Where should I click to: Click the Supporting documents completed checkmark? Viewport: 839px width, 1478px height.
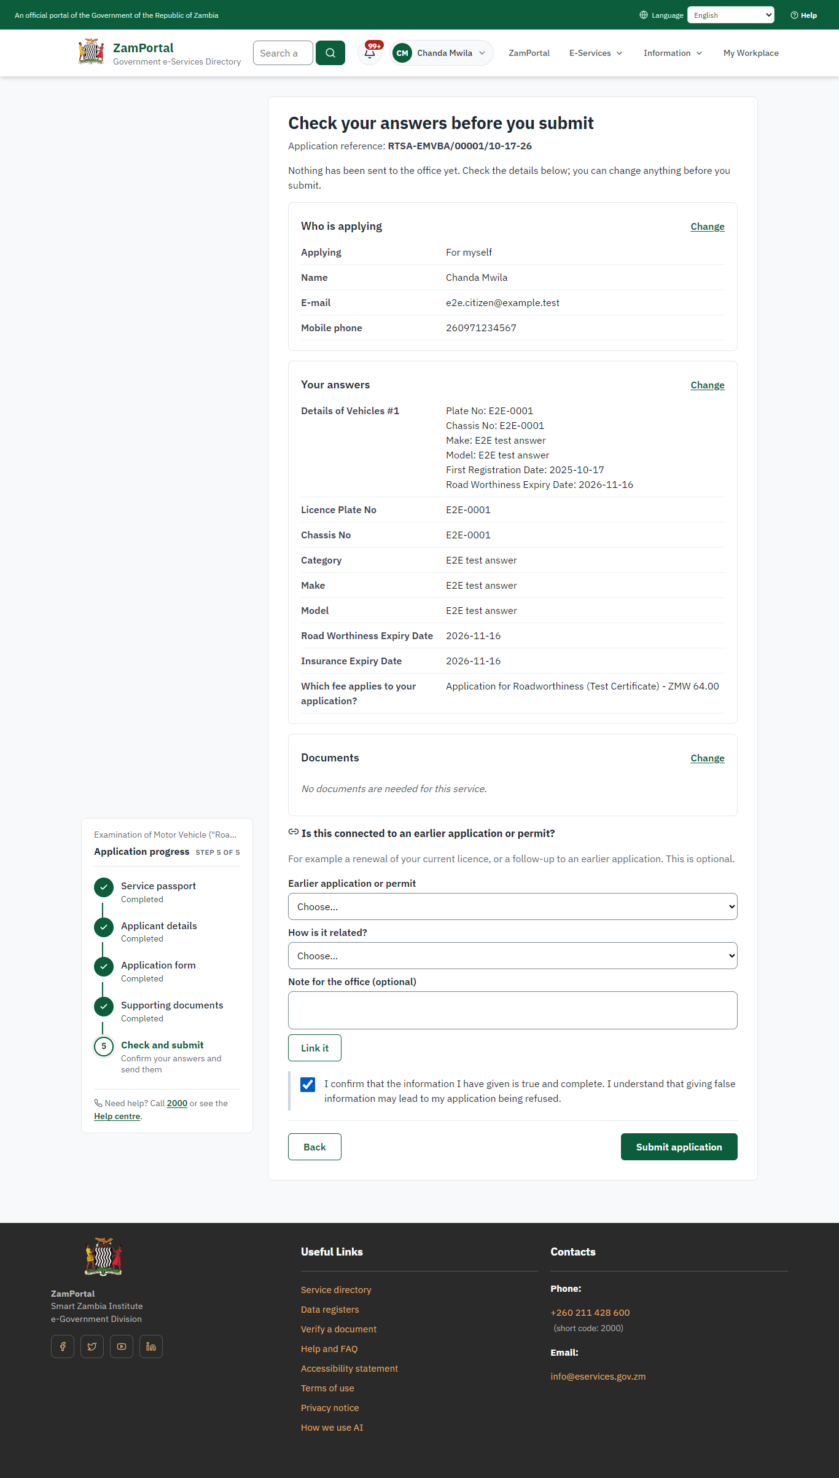tap(104, 1006)
